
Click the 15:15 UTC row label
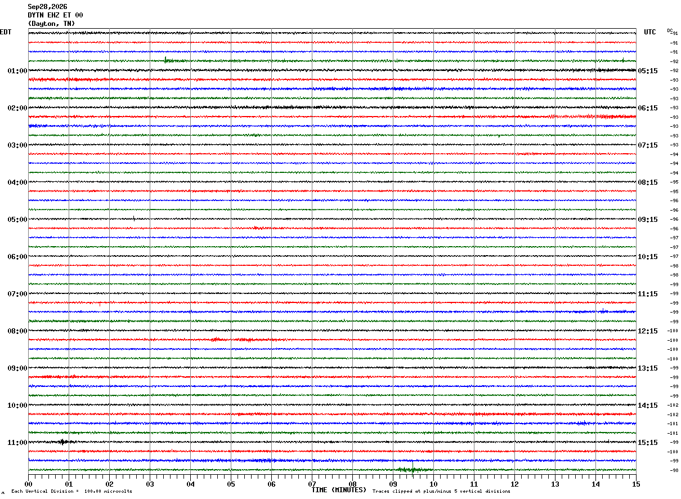click(648, 443)
